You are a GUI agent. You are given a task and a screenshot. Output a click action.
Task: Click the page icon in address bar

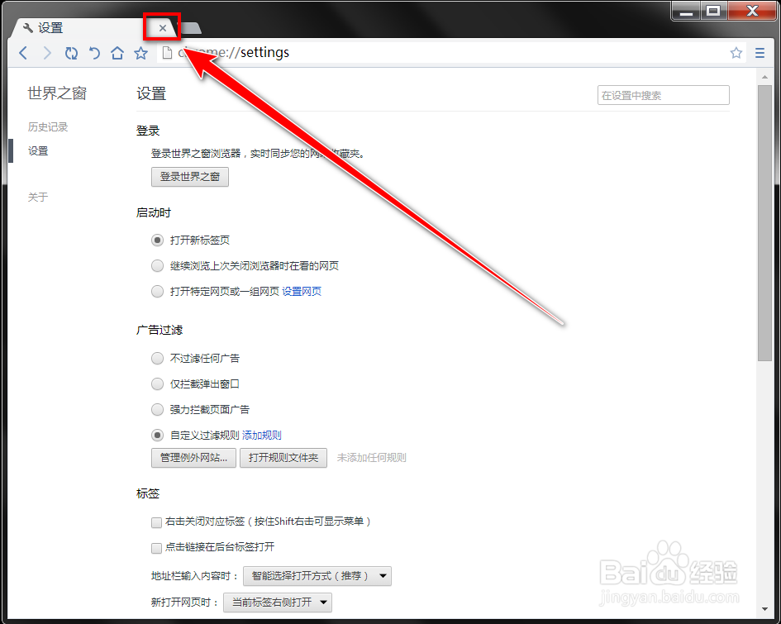coord(167,53)
